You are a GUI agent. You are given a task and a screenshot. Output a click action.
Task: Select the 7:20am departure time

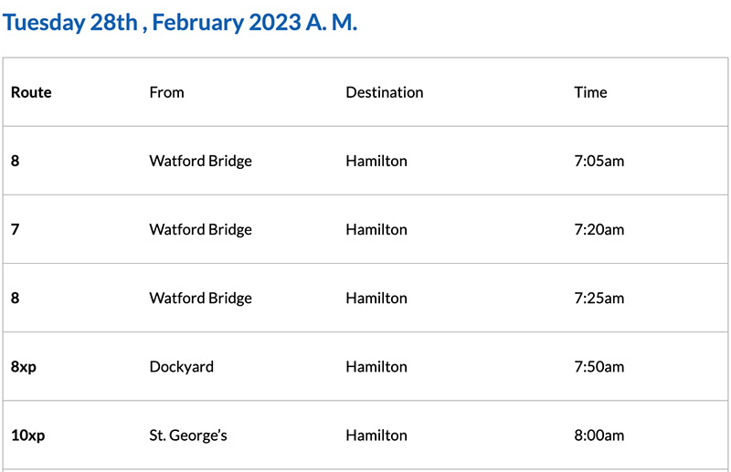599,229
